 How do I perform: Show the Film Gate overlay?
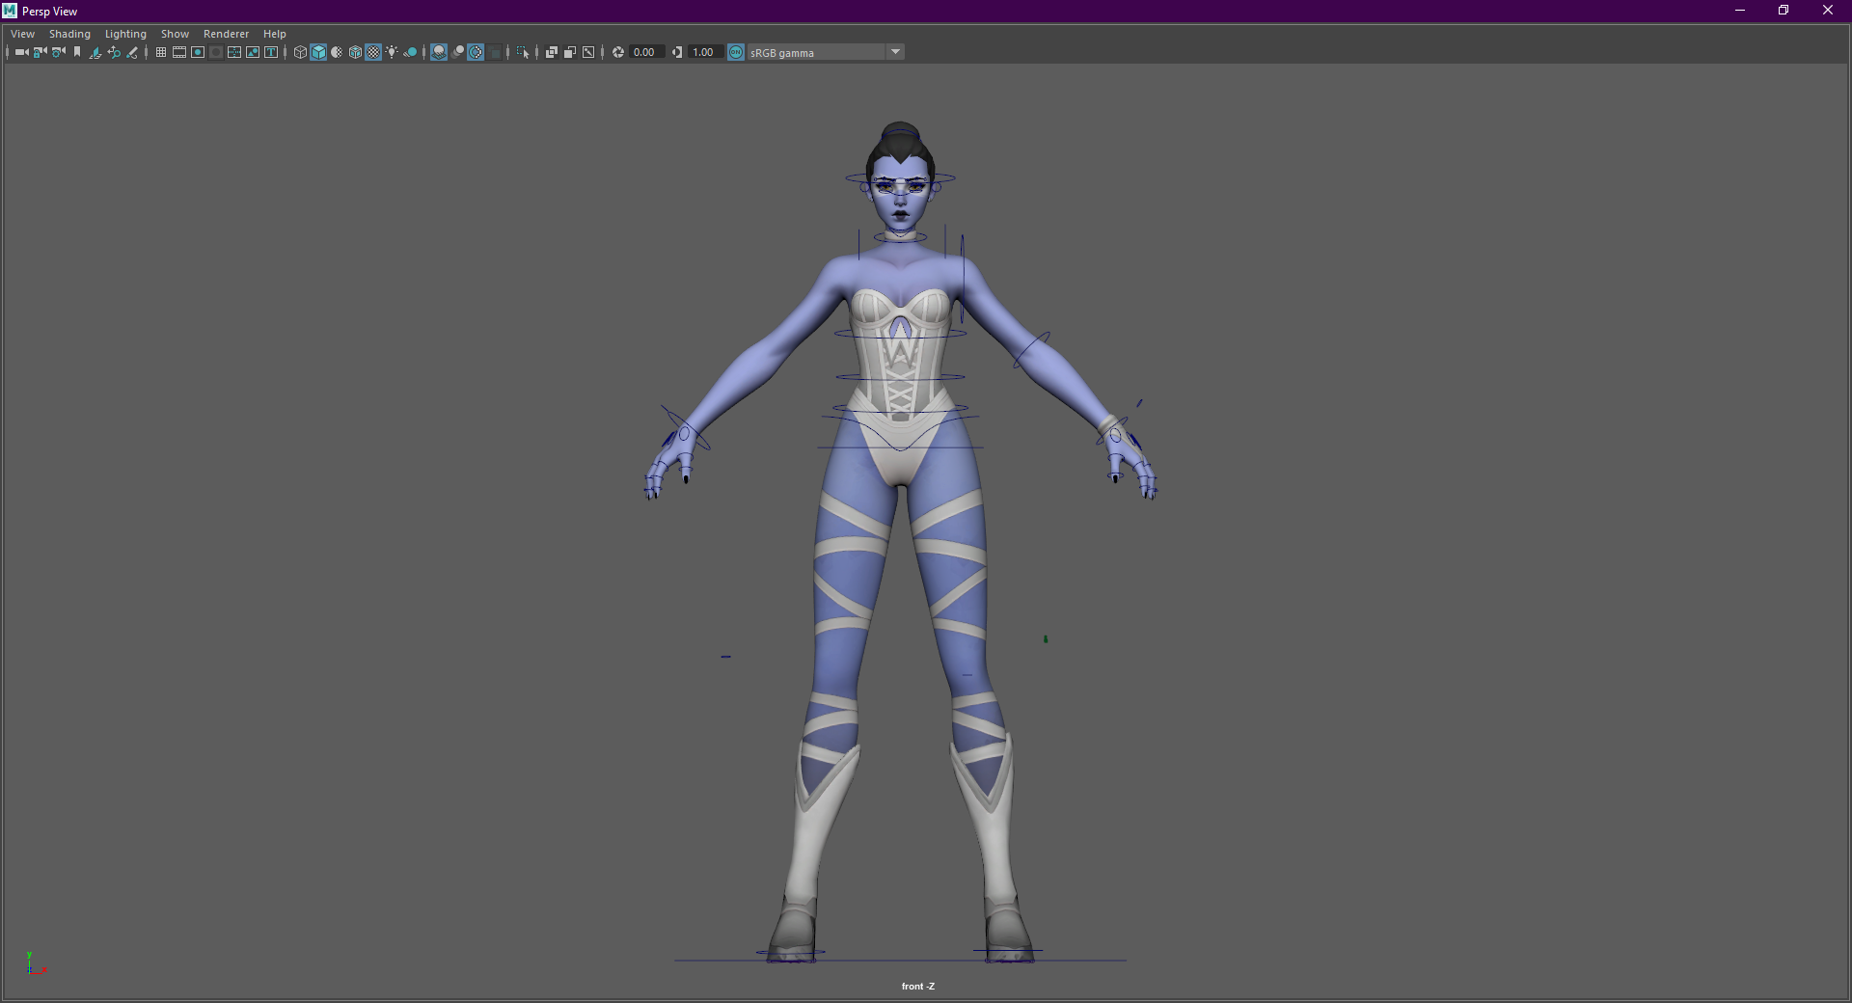coord(179,52)
